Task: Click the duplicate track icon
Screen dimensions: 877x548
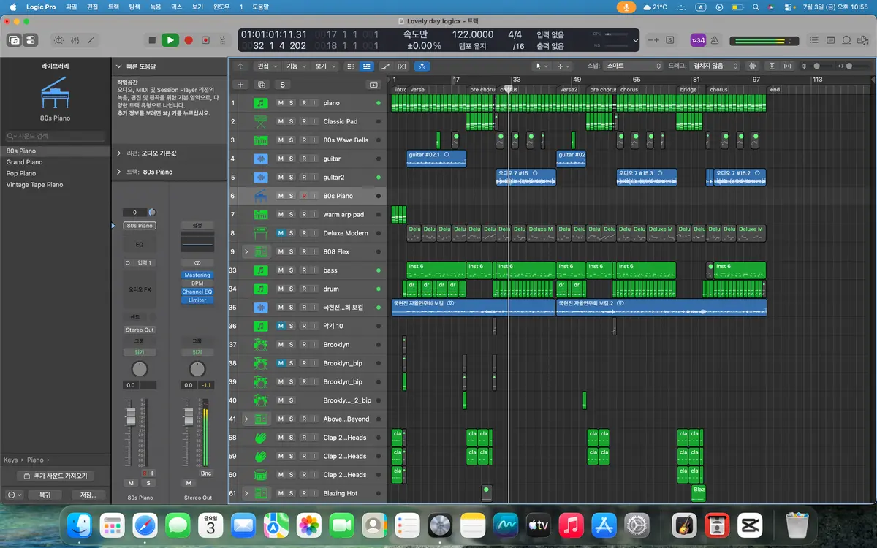Action: (x=262, y=85)
